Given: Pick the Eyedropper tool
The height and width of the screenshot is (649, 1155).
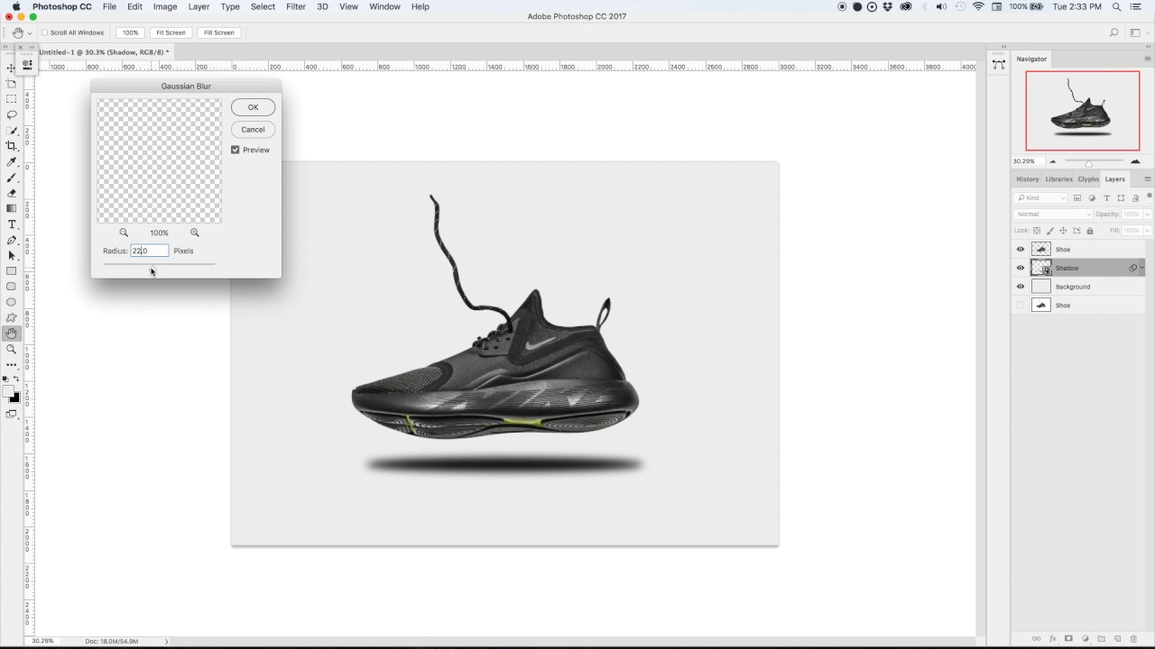Looking at the screenshot, I should pyautogui.click(x=12, y=162).
